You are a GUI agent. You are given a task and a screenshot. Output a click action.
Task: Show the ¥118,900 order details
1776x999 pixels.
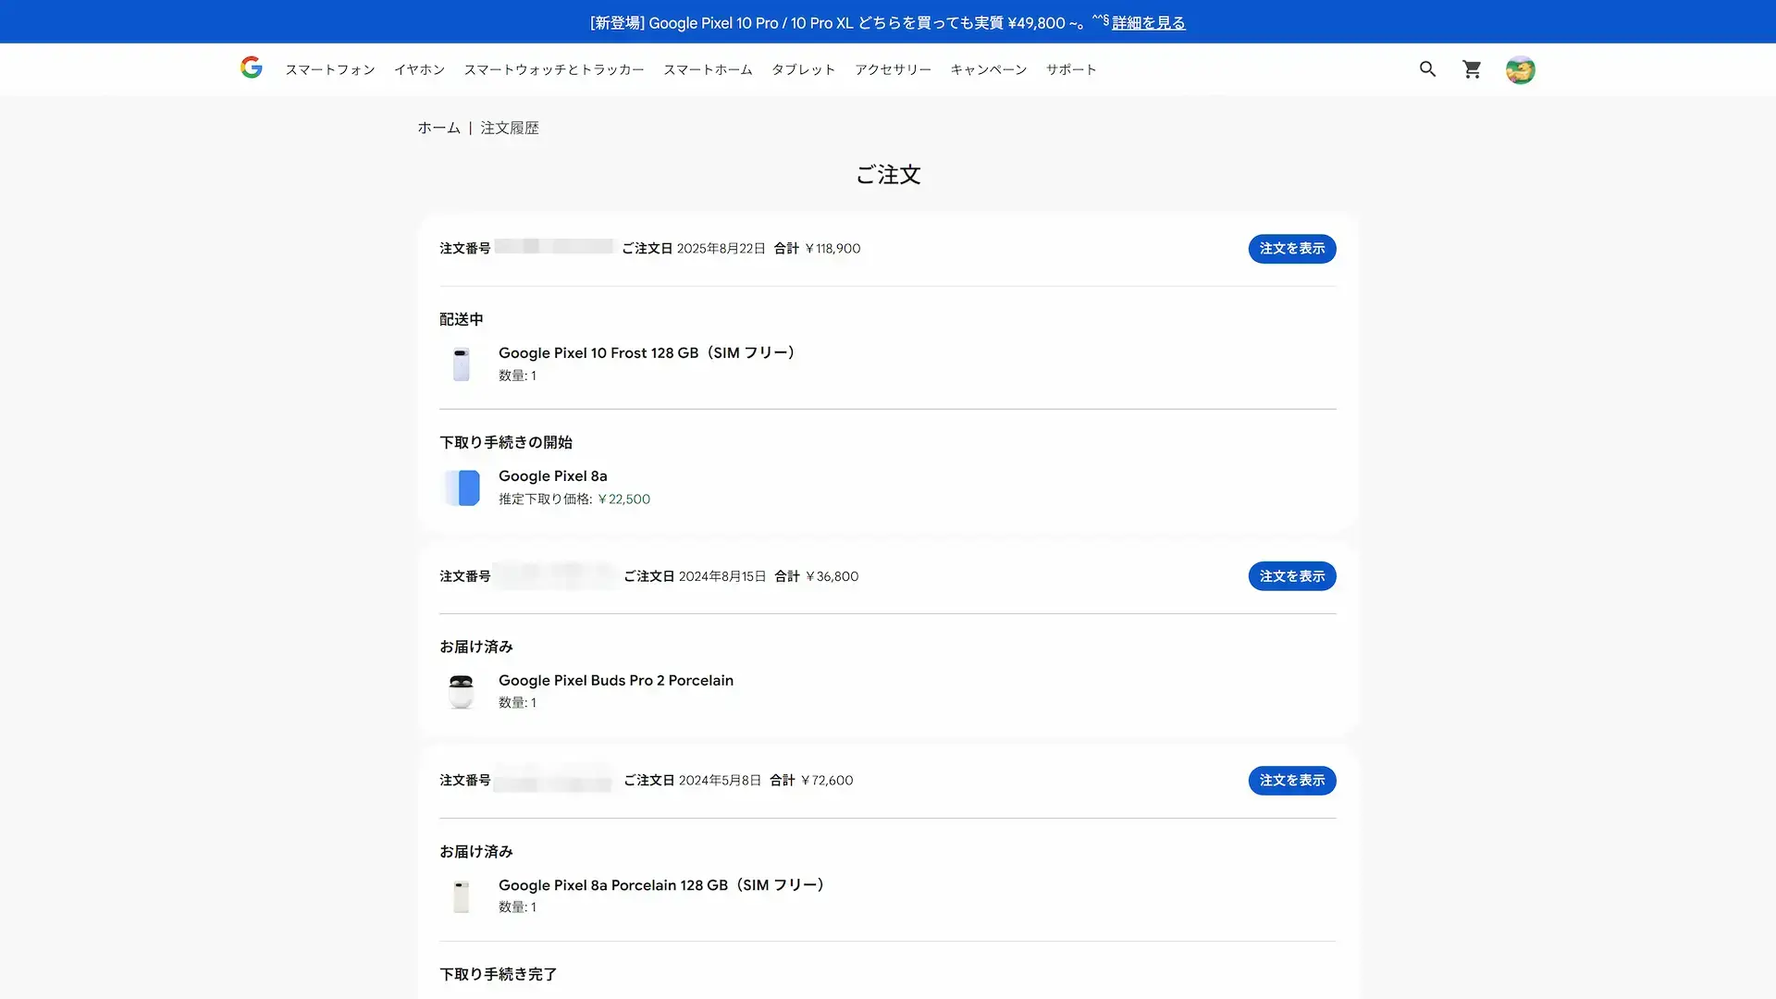1291,248
